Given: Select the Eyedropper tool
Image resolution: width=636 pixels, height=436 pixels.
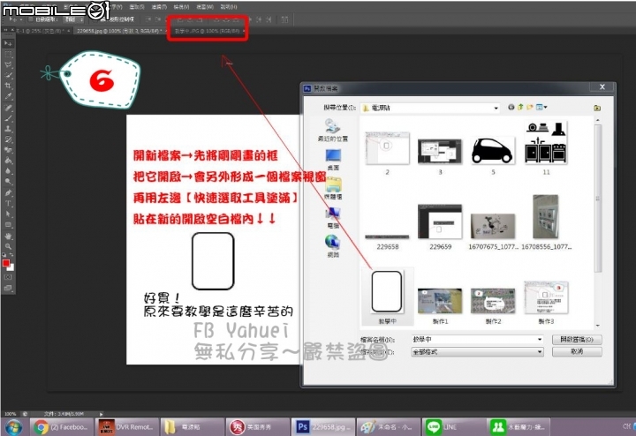Looking at the screenshot, I should pyautogui.click(x=8, y=96).
